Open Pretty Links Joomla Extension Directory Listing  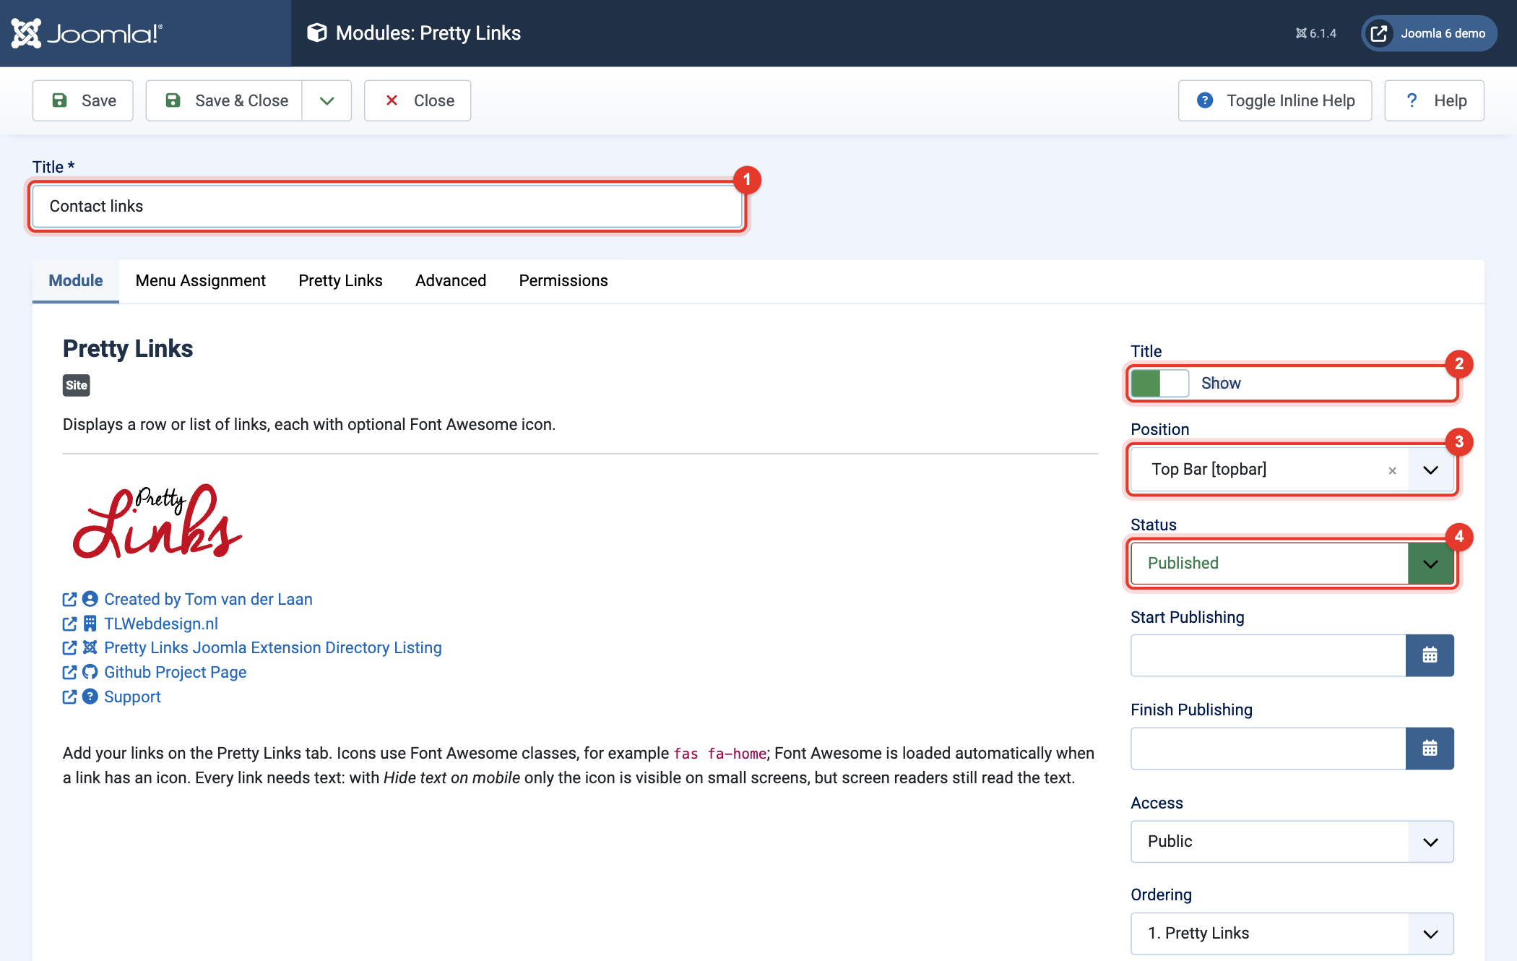(x=273, y=648)
